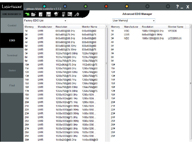Click the cyan circle indicator at top
This screenshot has width=192, height=144.
pyautogui.click(x=44, y=6)
